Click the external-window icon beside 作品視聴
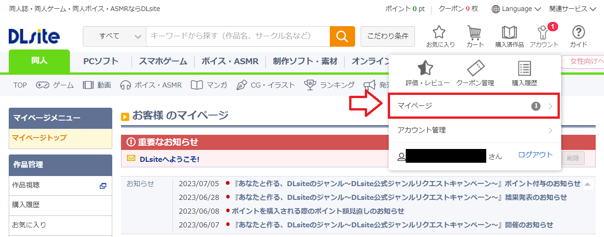 (103, 186)
